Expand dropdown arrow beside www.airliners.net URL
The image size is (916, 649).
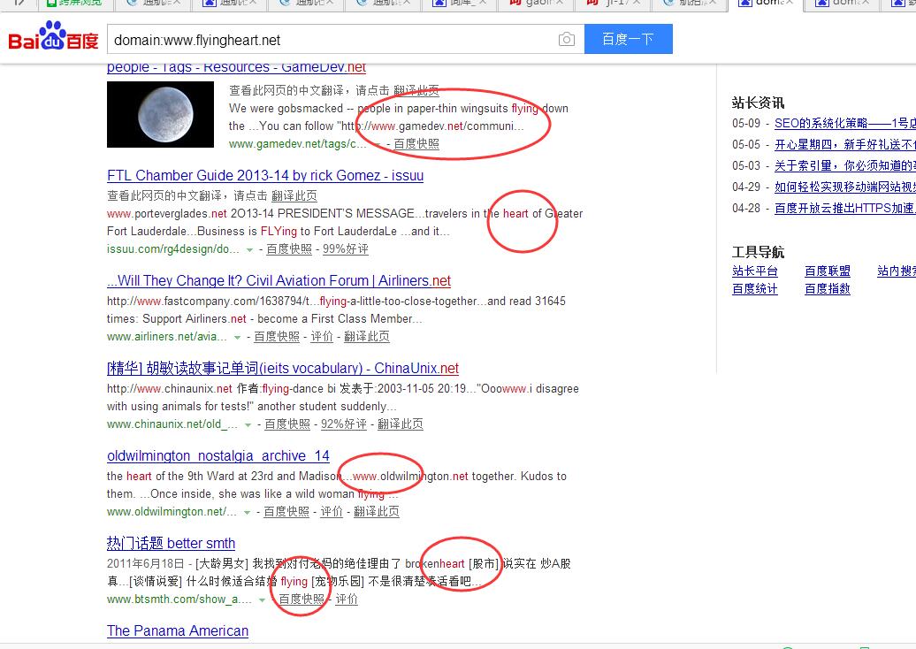pyautogui.click(x=237, y=337)
